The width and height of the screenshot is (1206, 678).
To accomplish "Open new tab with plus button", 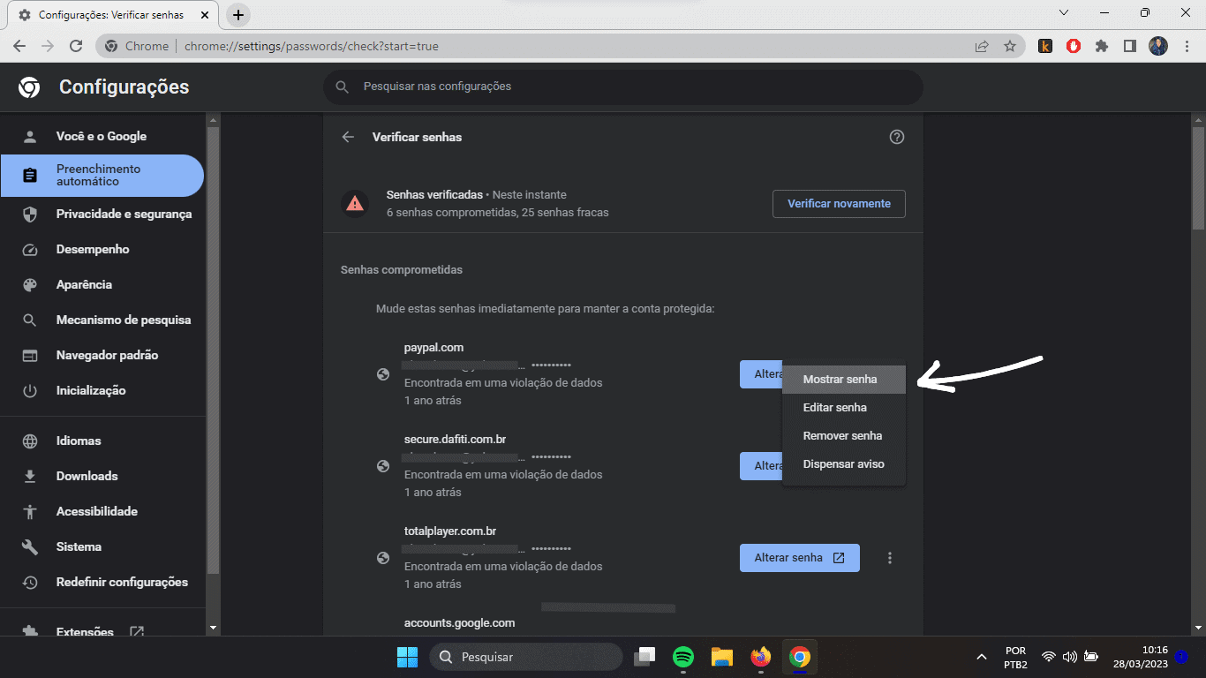I will (x=238, y=15).
